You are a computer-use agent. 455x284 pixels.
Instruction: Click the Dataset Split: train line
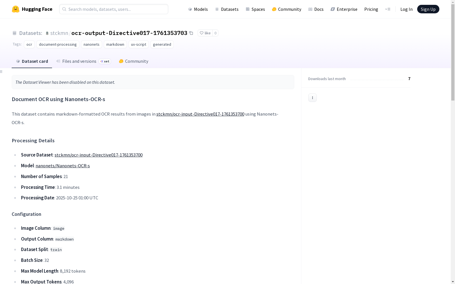[42, 250]
